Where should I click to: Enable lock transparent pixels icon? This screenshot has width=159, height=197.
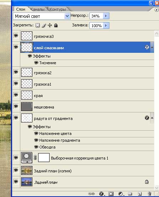[37, 25]
